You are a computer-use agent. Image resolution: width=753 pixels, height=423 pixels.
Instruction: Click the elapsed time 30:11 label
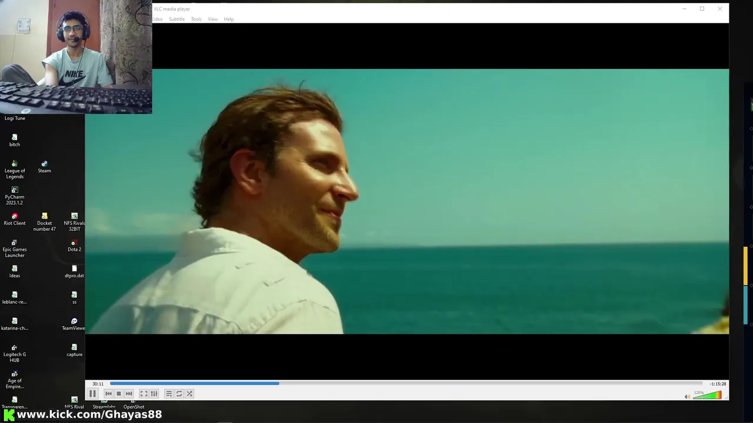[98, 384]
